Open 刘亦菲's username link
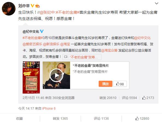The width and height of the screenshot is (162, 123). click(24, 6)
